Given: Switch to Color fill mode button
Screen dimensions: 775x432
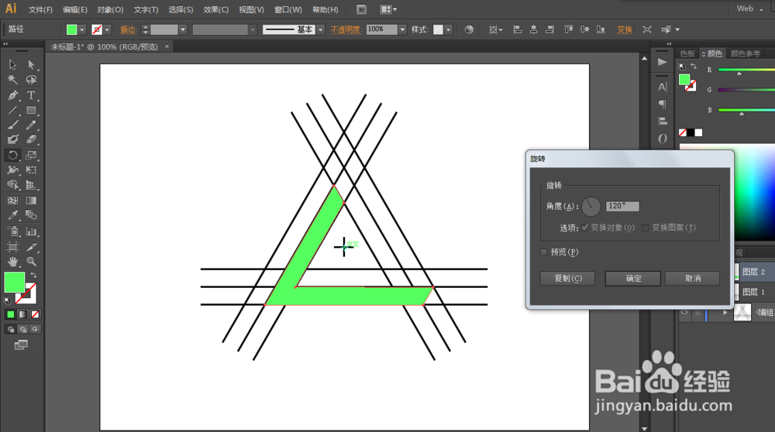Looking at the screenshot, I should point(10,314).
